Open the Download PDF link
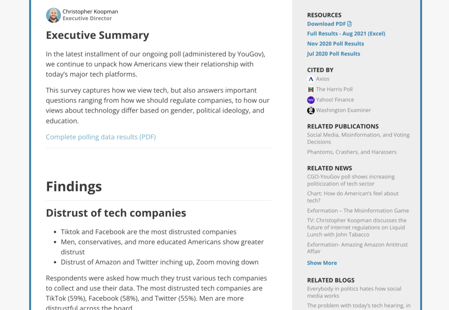Viewport: 449px width, 310px height. [326, 24]
